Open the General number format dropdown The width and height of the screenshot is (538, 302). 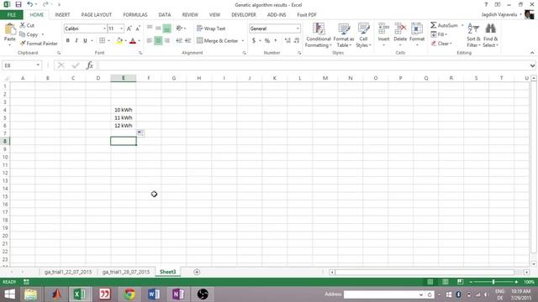click(298, 29)
